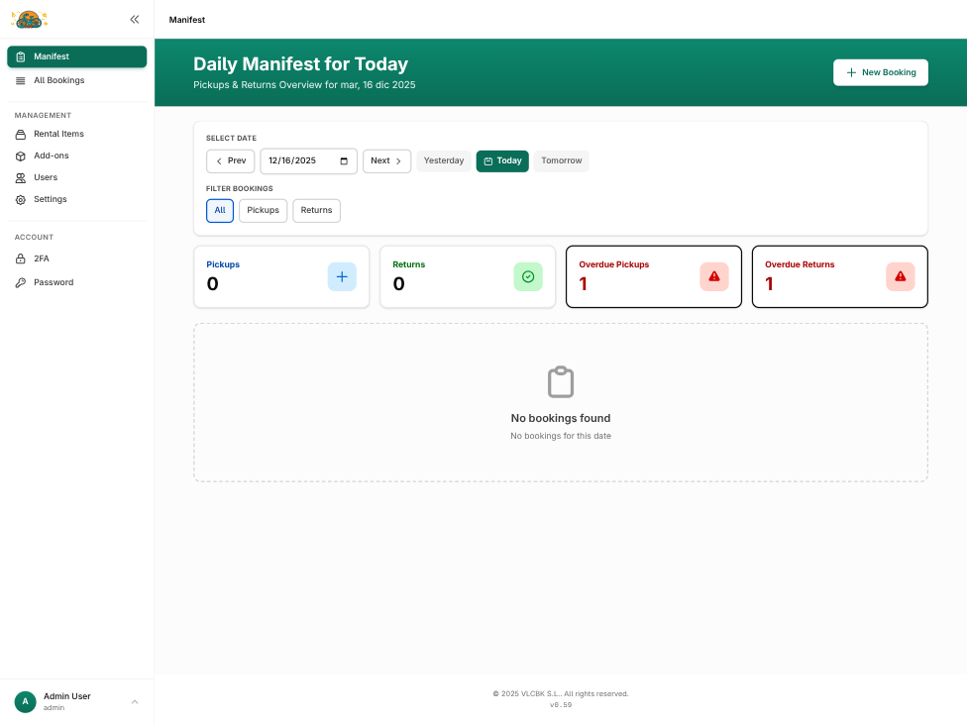Screen dimensions: 967x725
Task: Open Settings via the gear icon
Action: pyautogui.click(x=20, y=199)
